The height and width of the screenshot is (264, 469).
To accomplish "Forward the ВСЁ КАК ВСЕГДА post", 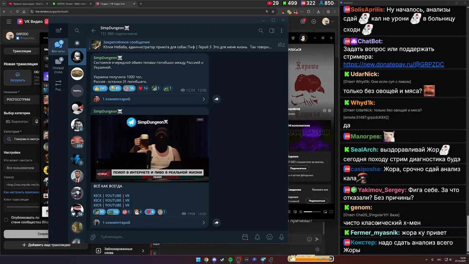I will pos(217,223).
